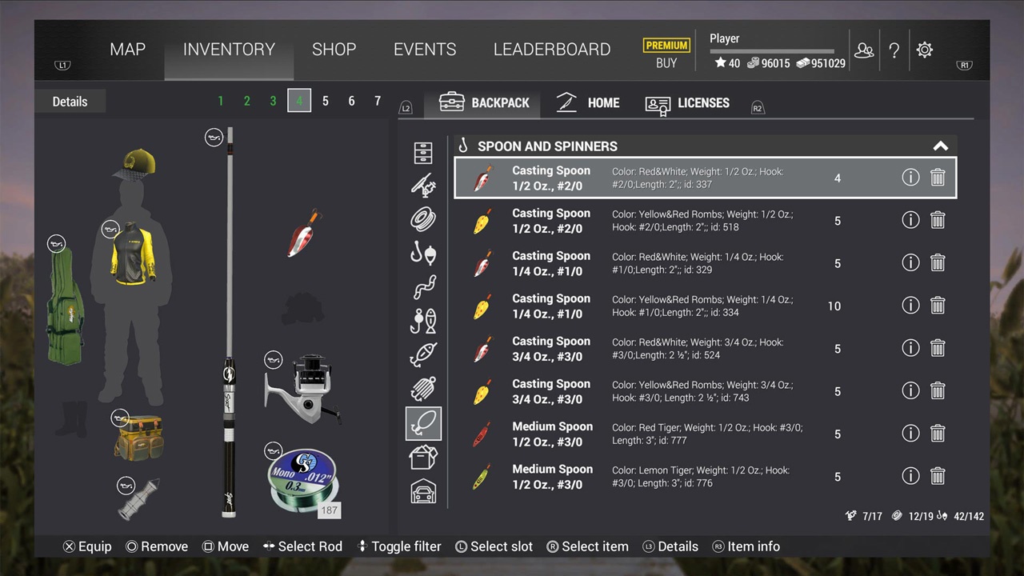Select the Mono .012 fishing line thumbnail
1024x576 pixels.
point(302,480)
